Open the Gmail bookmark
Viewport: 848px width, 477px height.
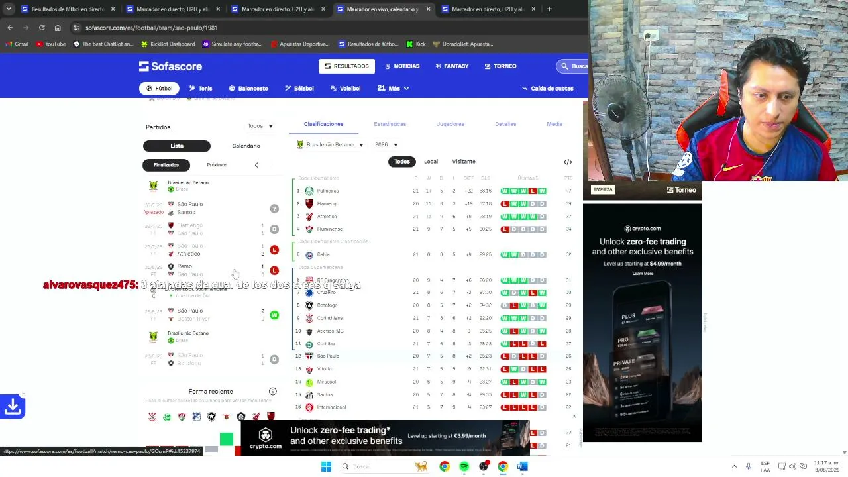click(x=17, y=44)
